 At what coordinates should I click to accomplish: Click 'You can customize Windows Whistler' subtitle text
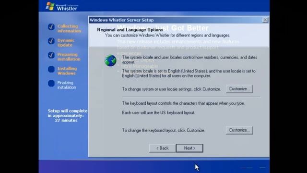pos(167,36)
